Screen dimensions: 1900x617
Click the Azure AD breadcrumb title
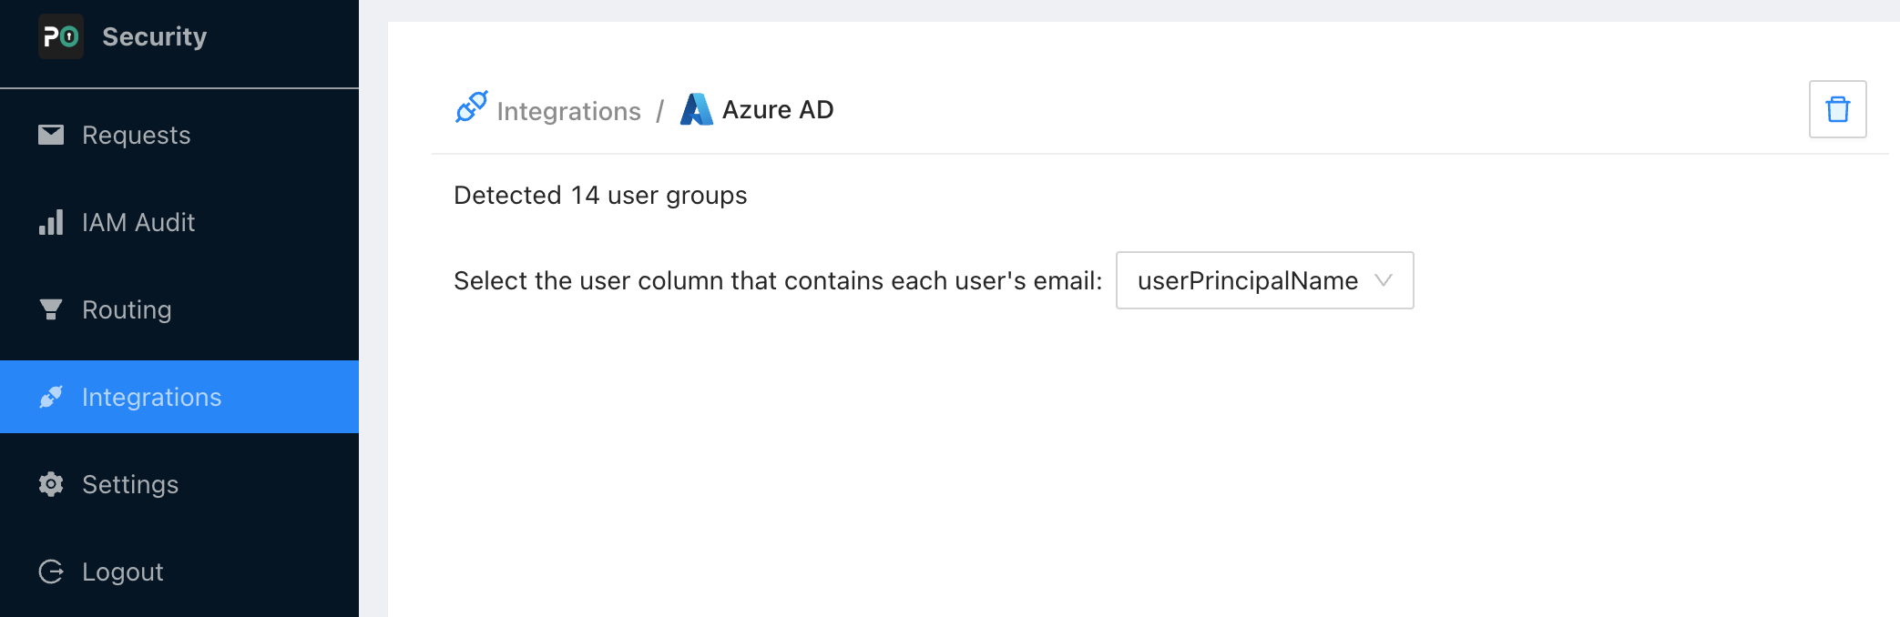tap(778, 109)
